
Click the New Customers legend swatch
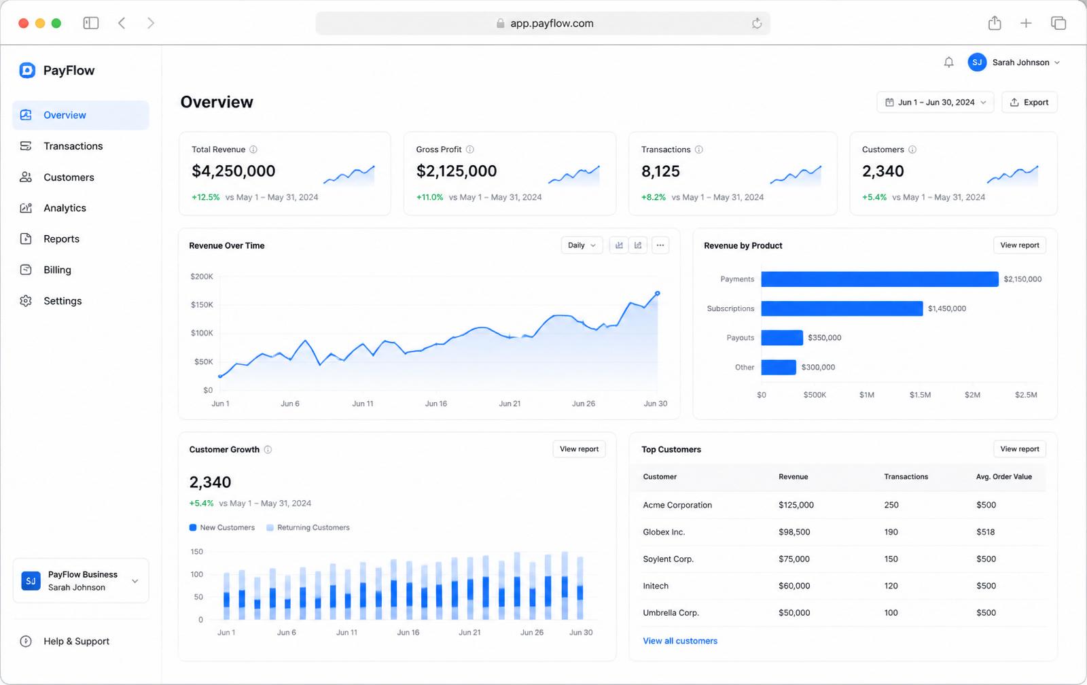(193, 527)
